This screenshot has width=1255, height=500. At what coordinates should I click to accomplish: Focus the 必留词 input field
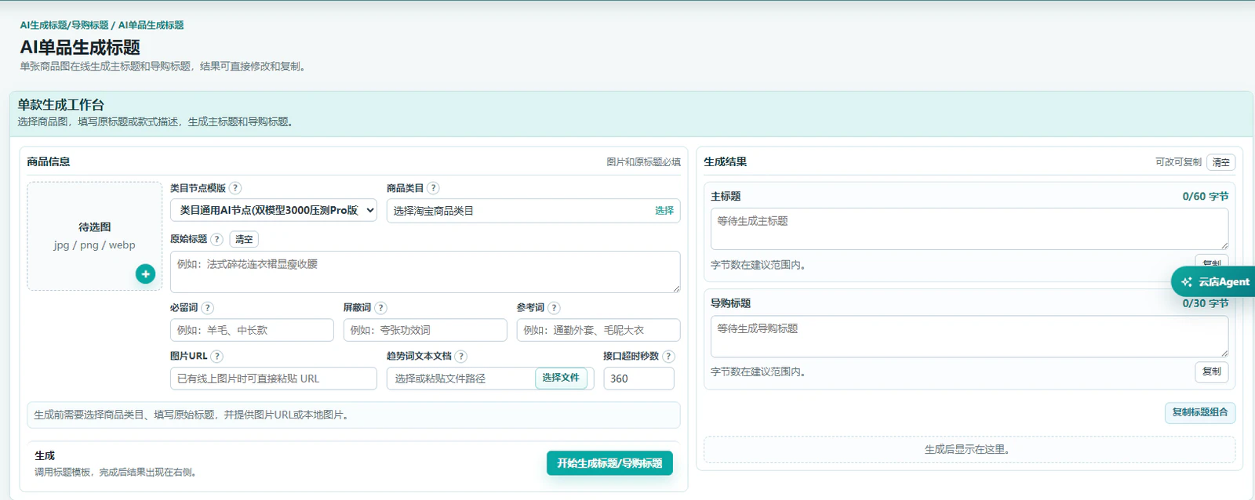[x=252, y=330]
